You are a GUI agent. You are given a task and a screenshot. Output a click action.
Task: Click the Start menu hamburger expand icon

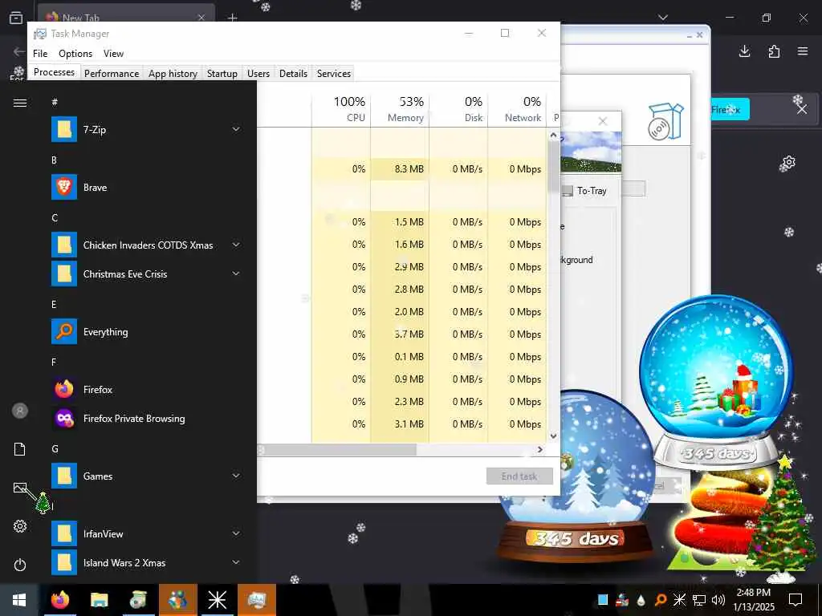pyautogui.click(x=20, y=103)
